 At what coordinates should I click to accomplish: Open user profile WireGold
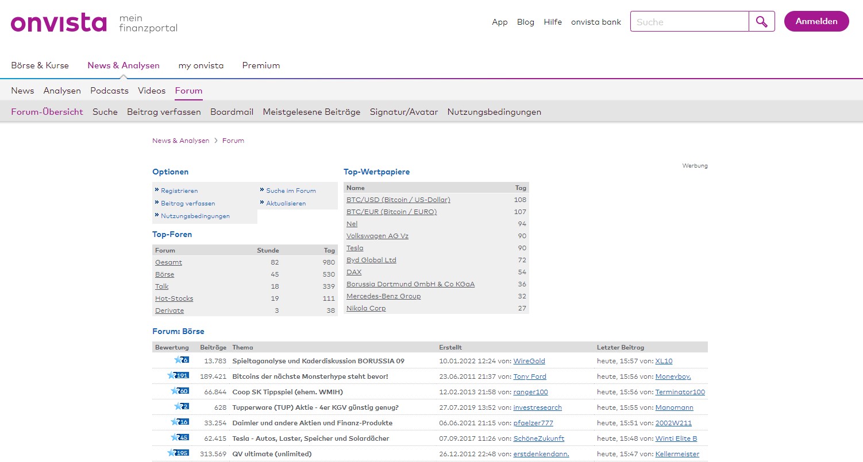click(x=529, y=361)
